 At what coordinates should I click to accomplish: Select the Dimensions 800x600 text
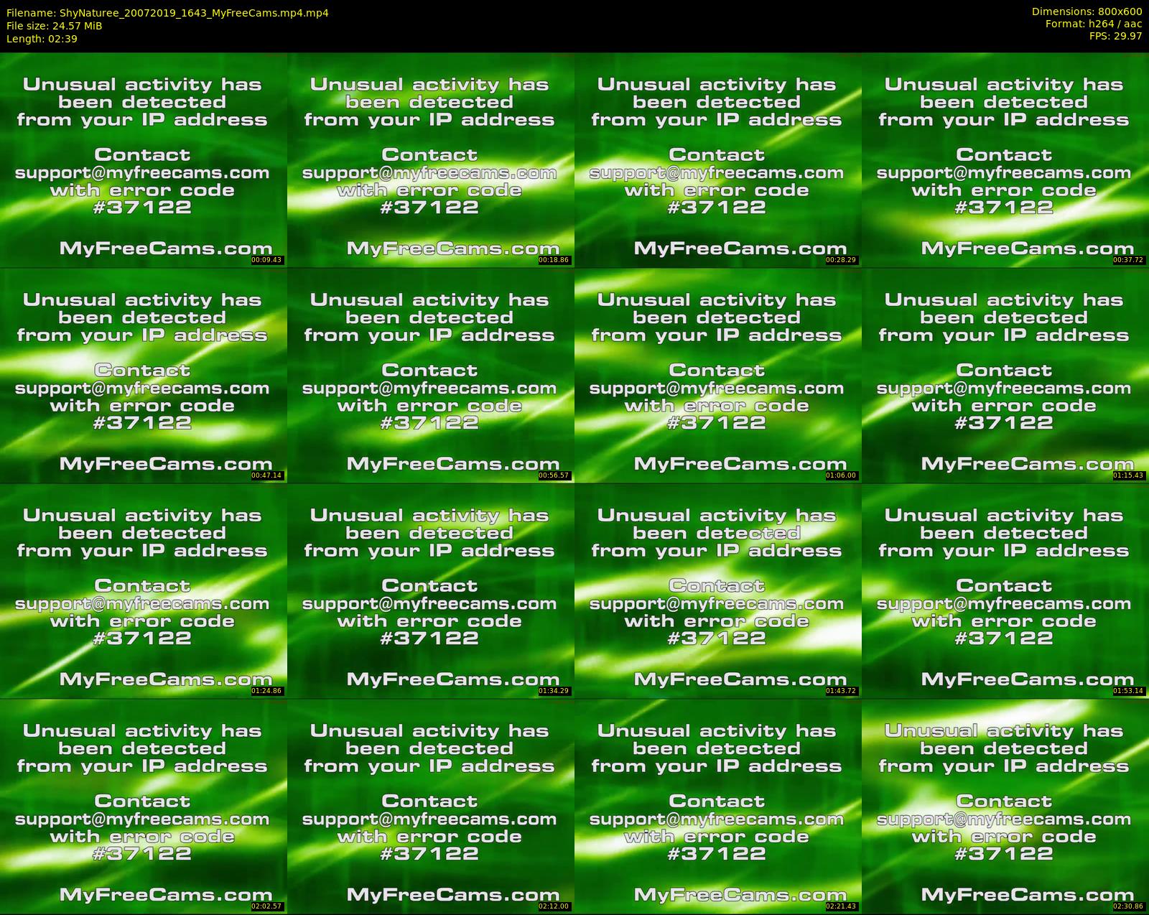1087,11
